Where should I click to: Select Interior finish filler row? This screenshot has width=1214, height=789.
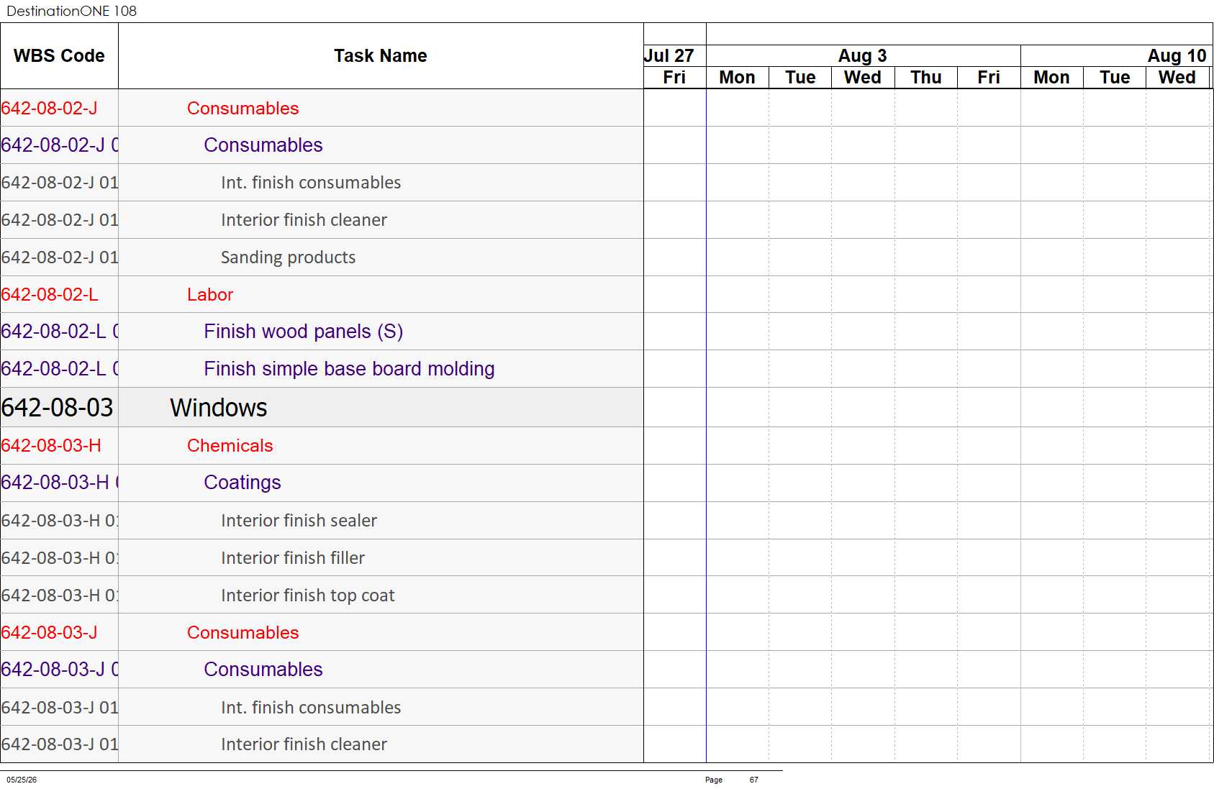point(322,558)
